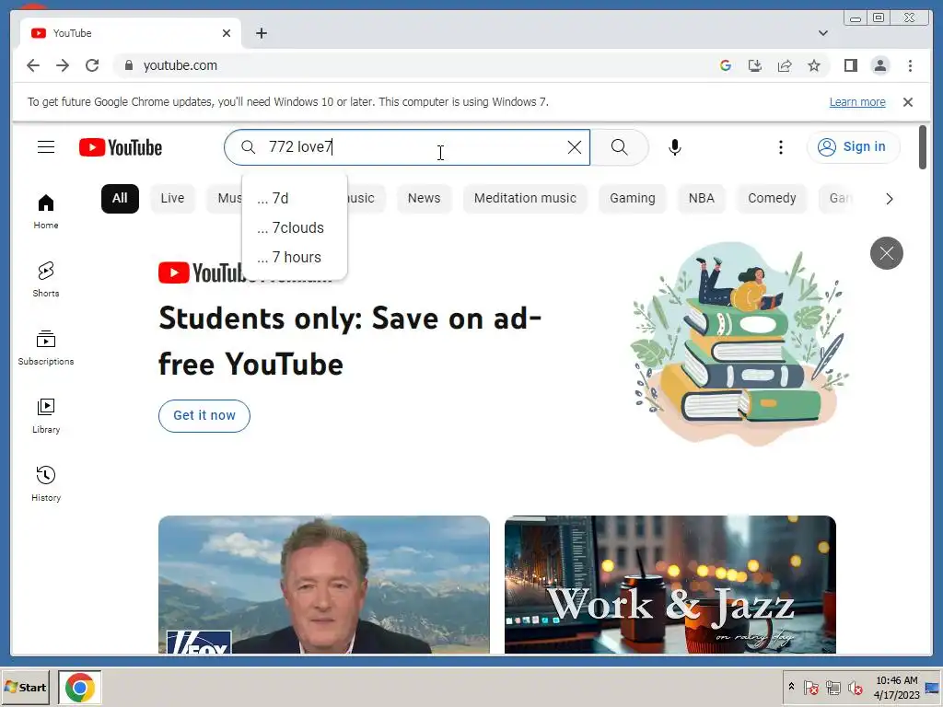This screenshot has width=943, height=707.
Task: Select the Meditation music chip
Action: (525, 199)
